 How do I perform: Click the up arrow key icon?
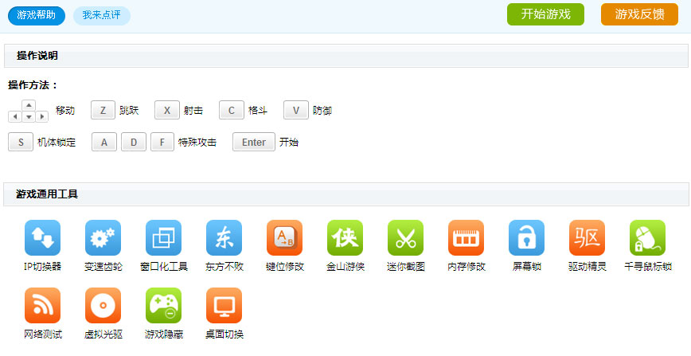29,105
